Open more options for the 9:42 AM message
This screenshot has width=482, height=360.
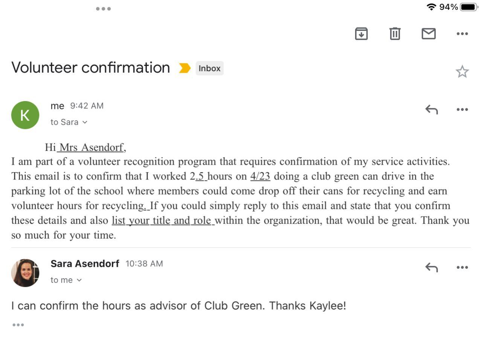point(462,110)
